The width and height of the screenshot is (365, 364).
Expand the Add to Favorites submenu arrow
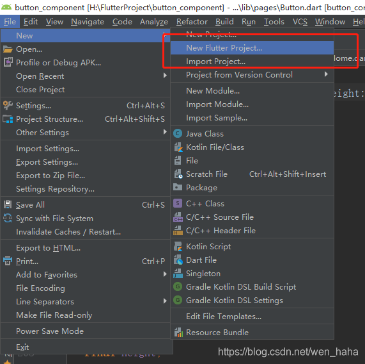point(165,274)
